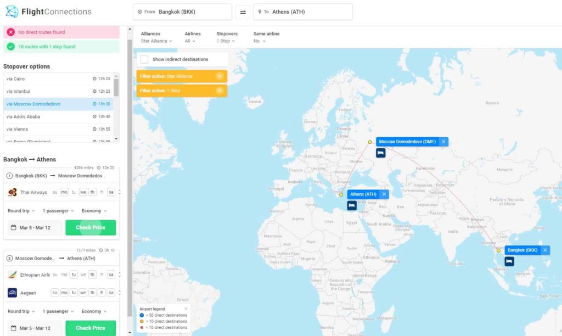The image size is (562, 336).
Task: Remove the Moscow Domodedovo (DME) map label
Action: (443, 142)
